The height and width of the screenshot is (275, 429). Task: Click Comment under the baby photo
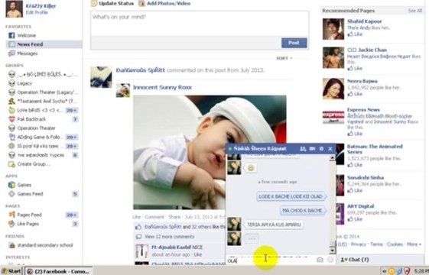pos(154,217)
